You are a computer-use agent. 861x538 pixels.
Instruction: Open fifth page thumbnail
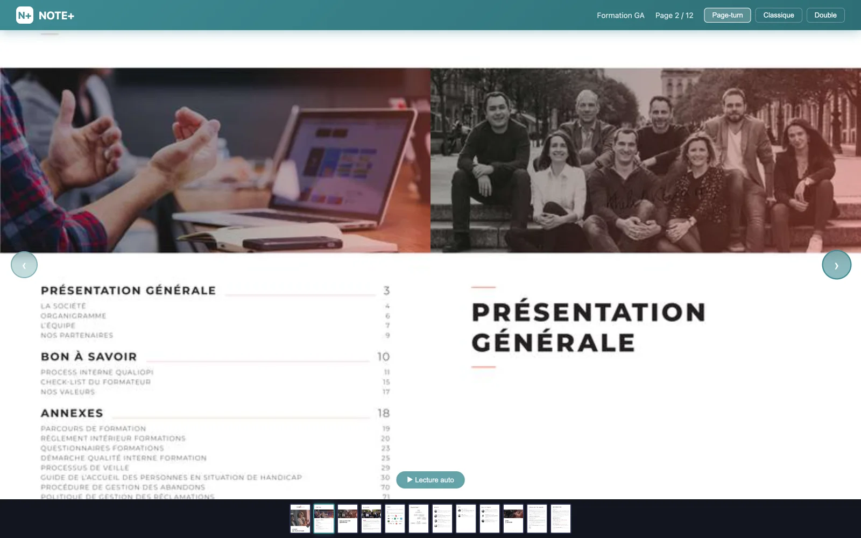[x=395, y=519]
